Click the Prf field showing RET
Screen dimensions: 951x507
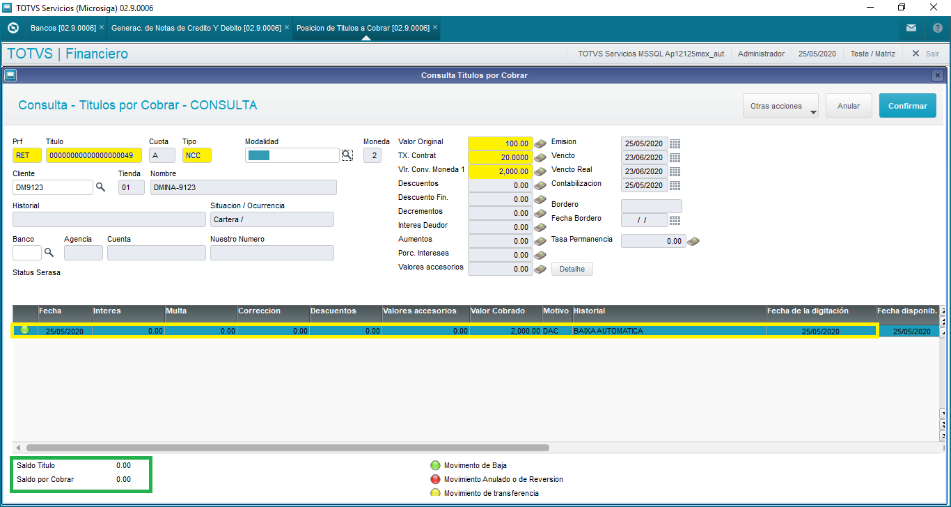tap(27, 155)
